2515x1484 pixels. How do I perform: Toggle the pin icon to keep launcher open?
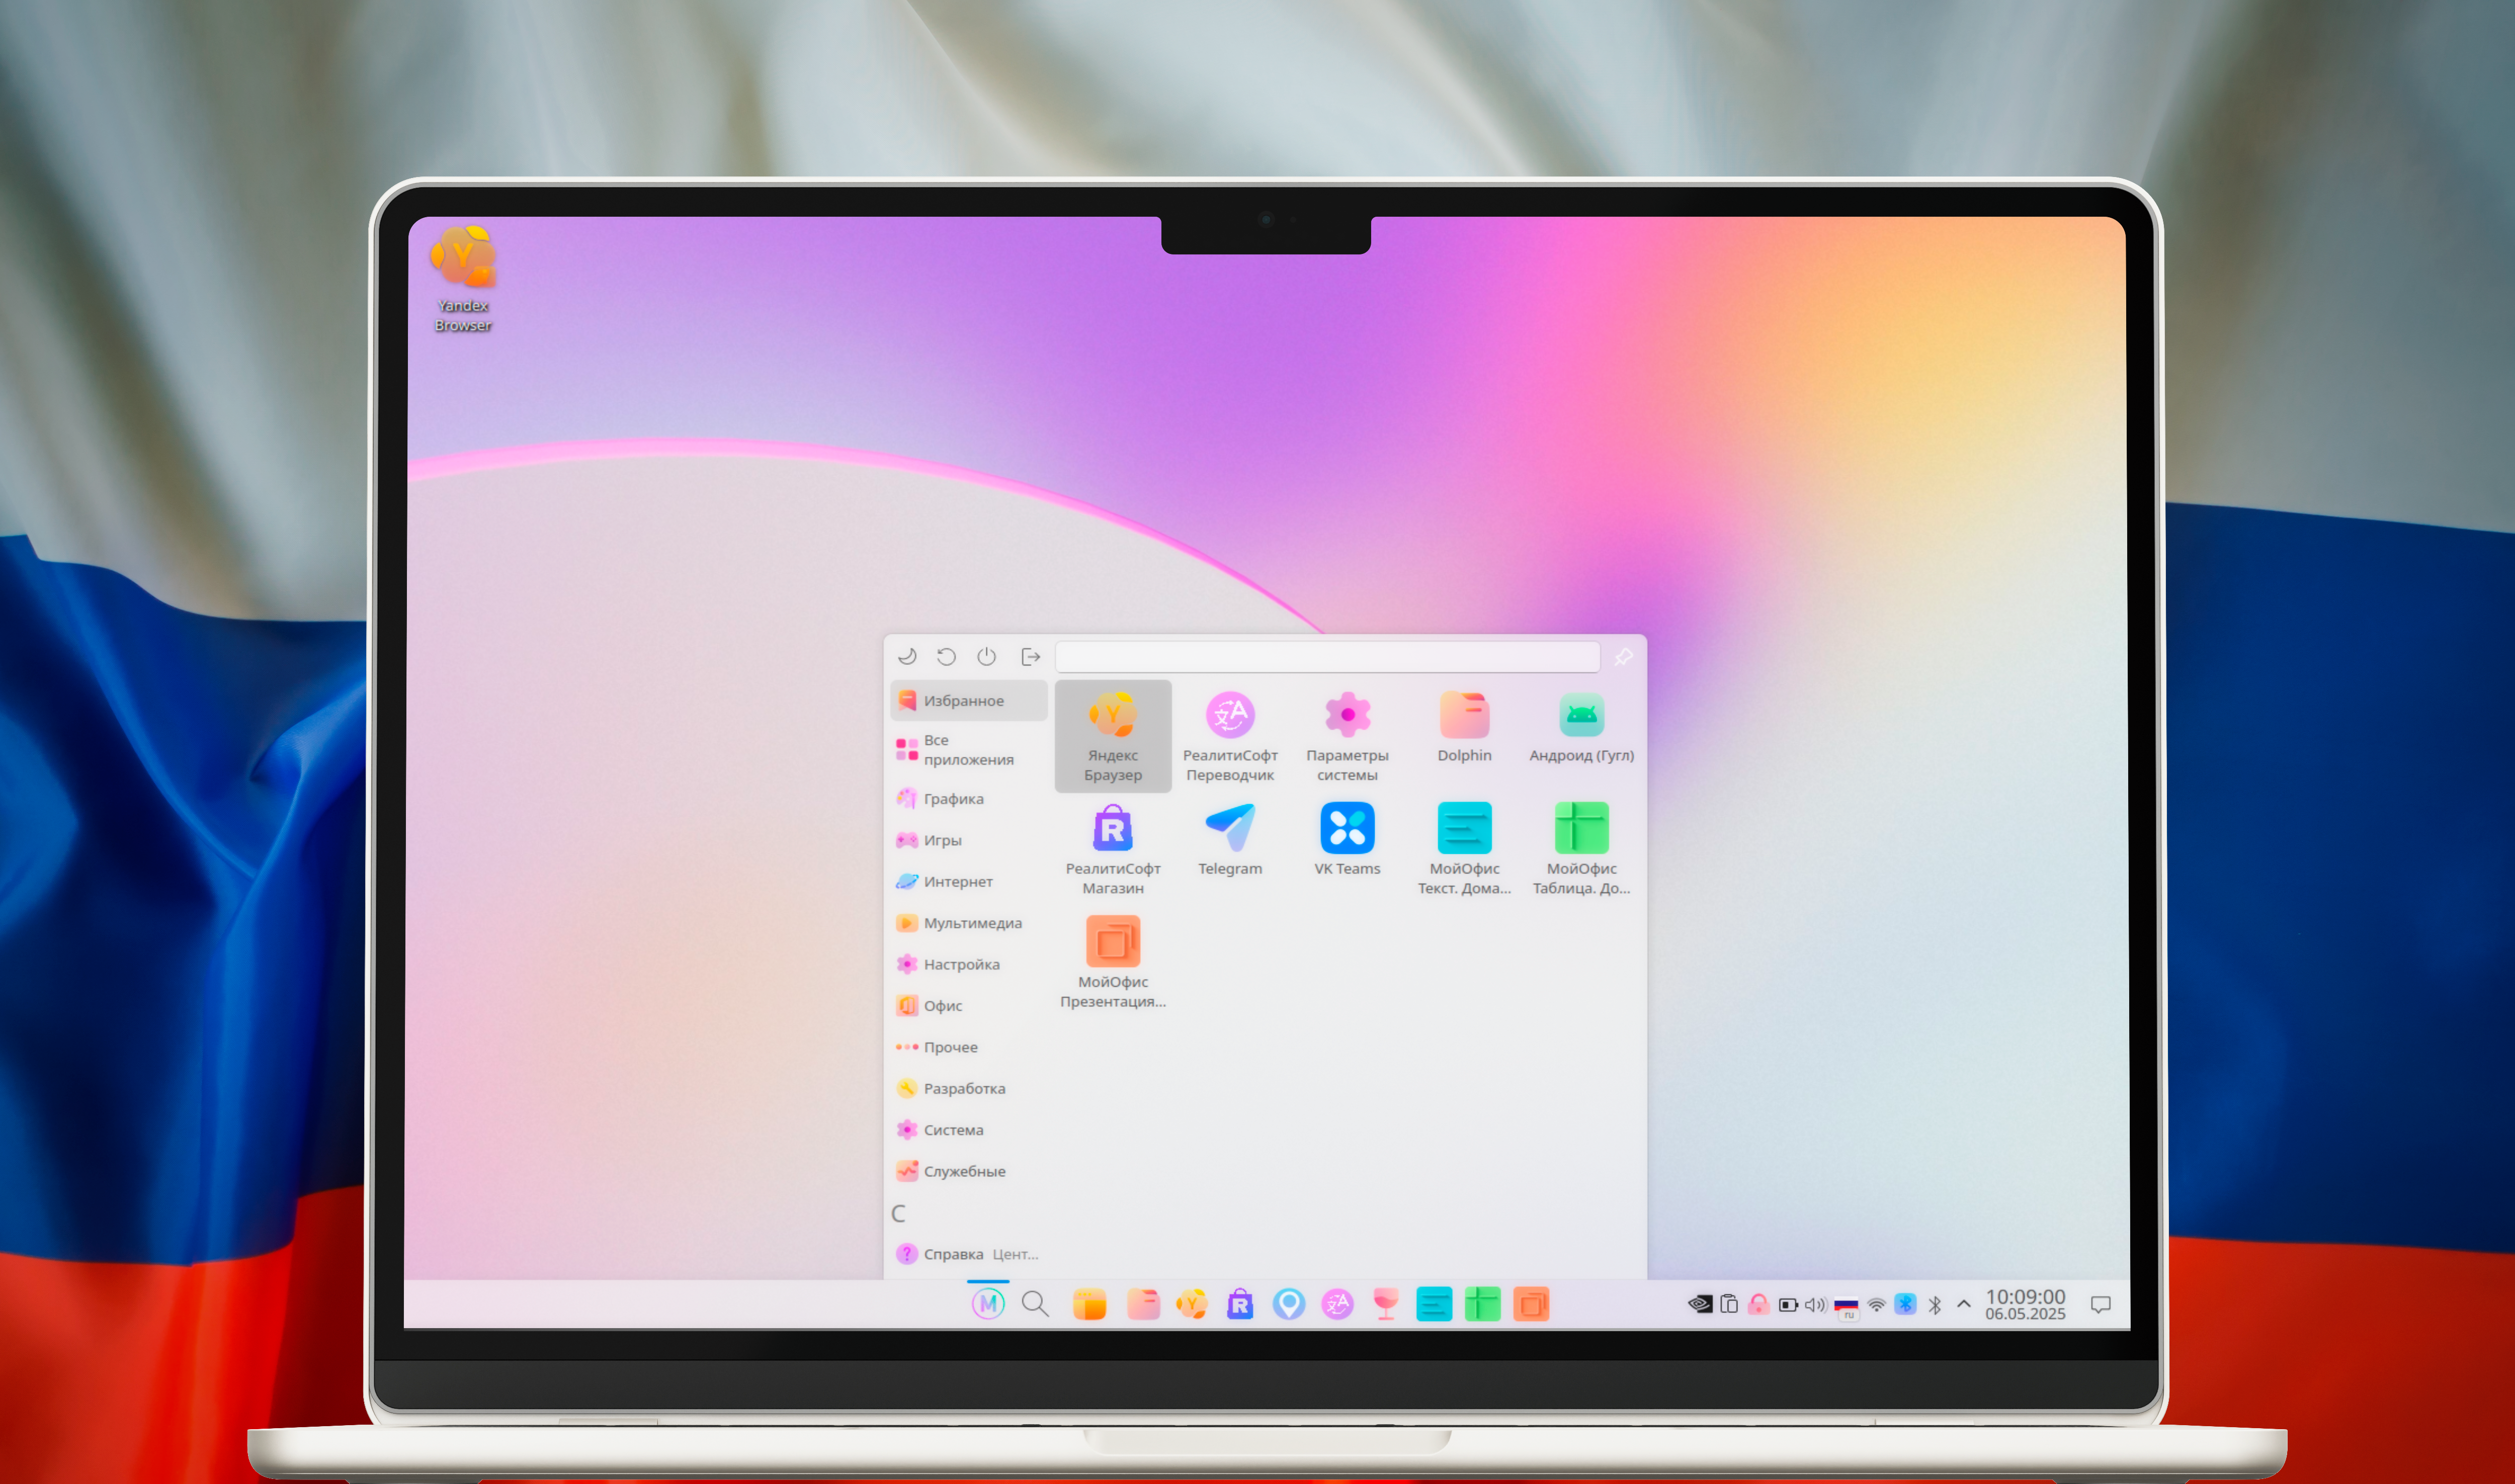coord(1623,657)
